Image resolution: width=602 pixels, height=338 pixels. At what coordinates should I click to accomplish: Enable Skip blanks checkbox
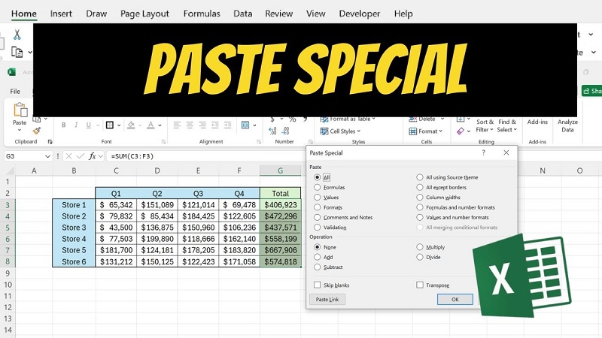pos(317,285)
